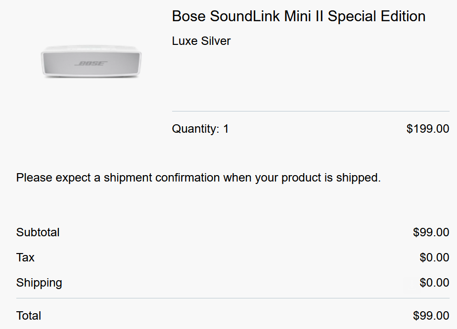The image size is (457, 329).
Task: Click the BOSE logo on the speaker
Action: click(91, 63)
